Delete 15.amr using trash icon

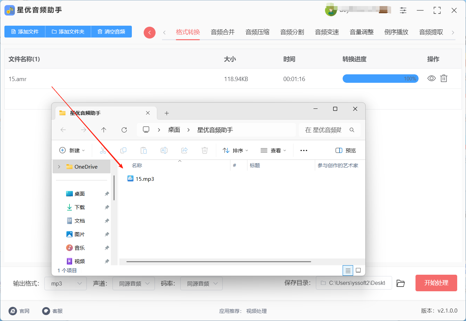click(444, 78)
